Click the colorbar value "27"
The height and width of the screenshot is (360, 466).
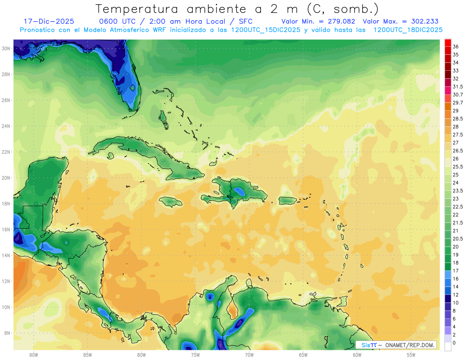pyautogui.click(x=456, y=143)
